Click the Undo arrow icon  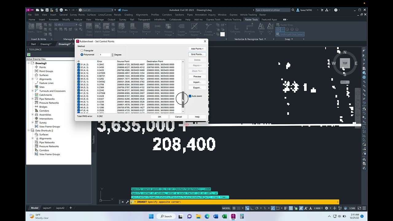click(66, 10)
